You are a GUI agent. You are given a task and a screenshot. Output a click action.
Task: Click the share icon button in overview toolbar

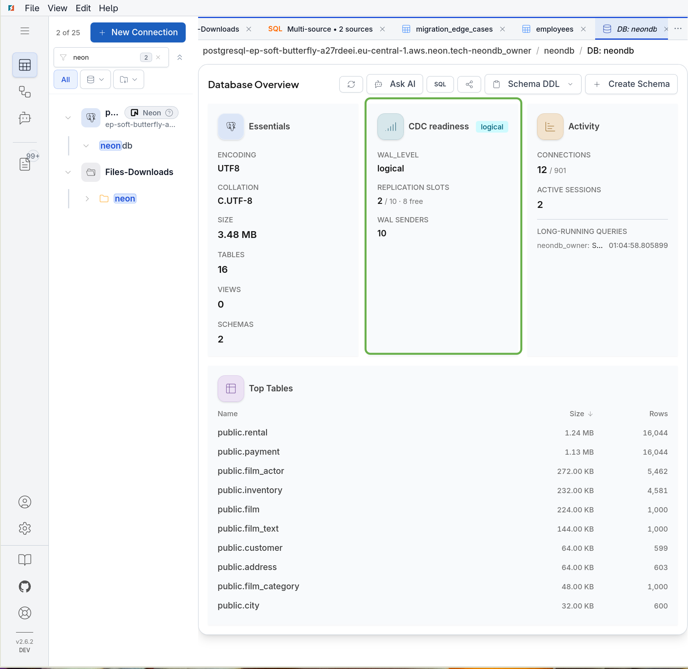[x=469, y=84]
